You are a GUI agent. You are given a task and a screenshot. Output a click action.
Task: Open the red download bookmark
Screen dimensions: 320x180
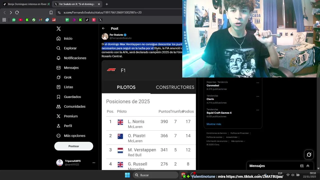(94, 20)
